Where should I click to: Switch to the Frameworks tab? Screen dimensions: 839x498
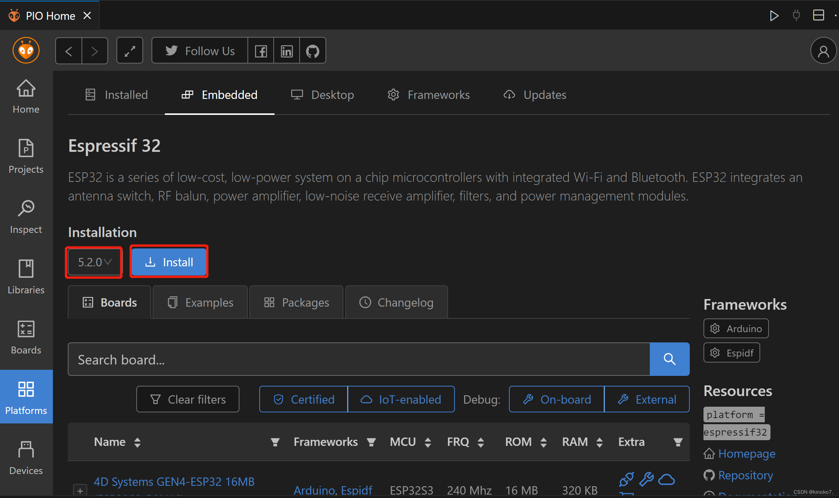tap(429, 95)
